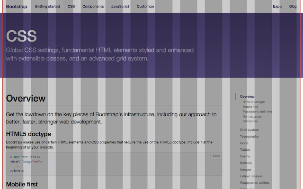
Task: Select the CSS navbar item
Action: click(71, 6)
